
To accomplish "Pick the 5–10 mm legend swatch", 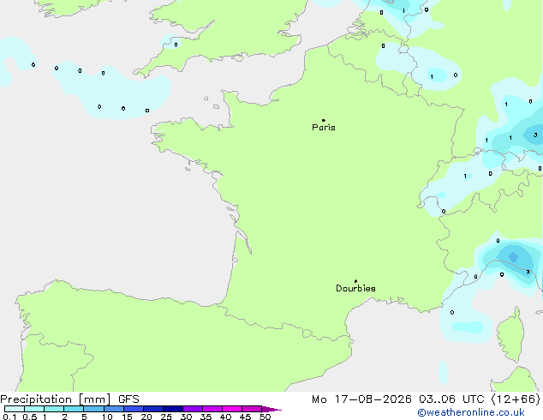I will coord(93,409).
